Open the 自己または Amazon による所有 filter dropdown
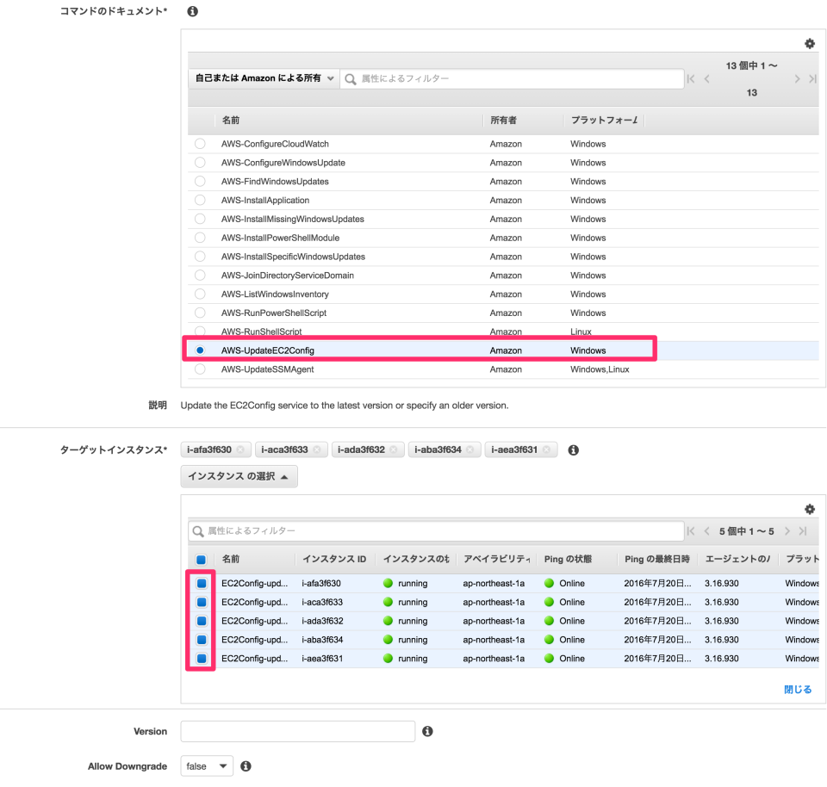Image resolution: width=827 pixels, height=787 pixels. [263, 77]
